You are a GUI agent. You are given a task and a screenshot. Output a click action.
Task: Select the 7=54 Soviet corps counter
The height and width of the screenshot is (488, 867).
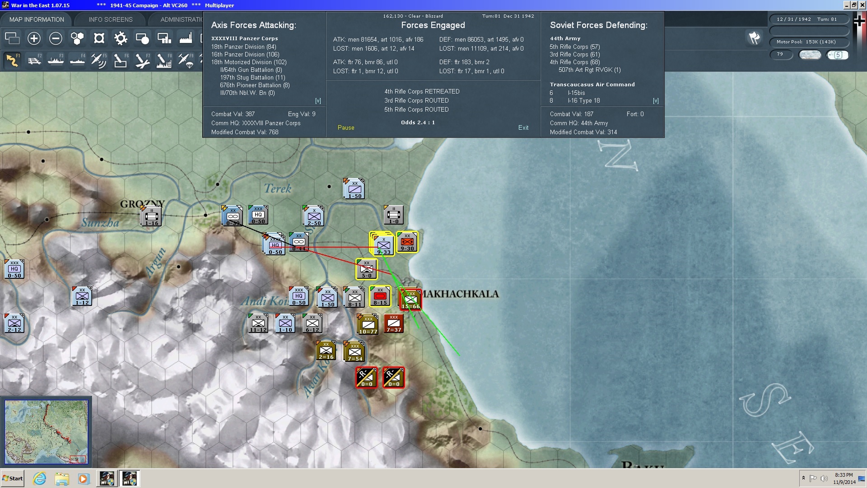coord(355,352)
